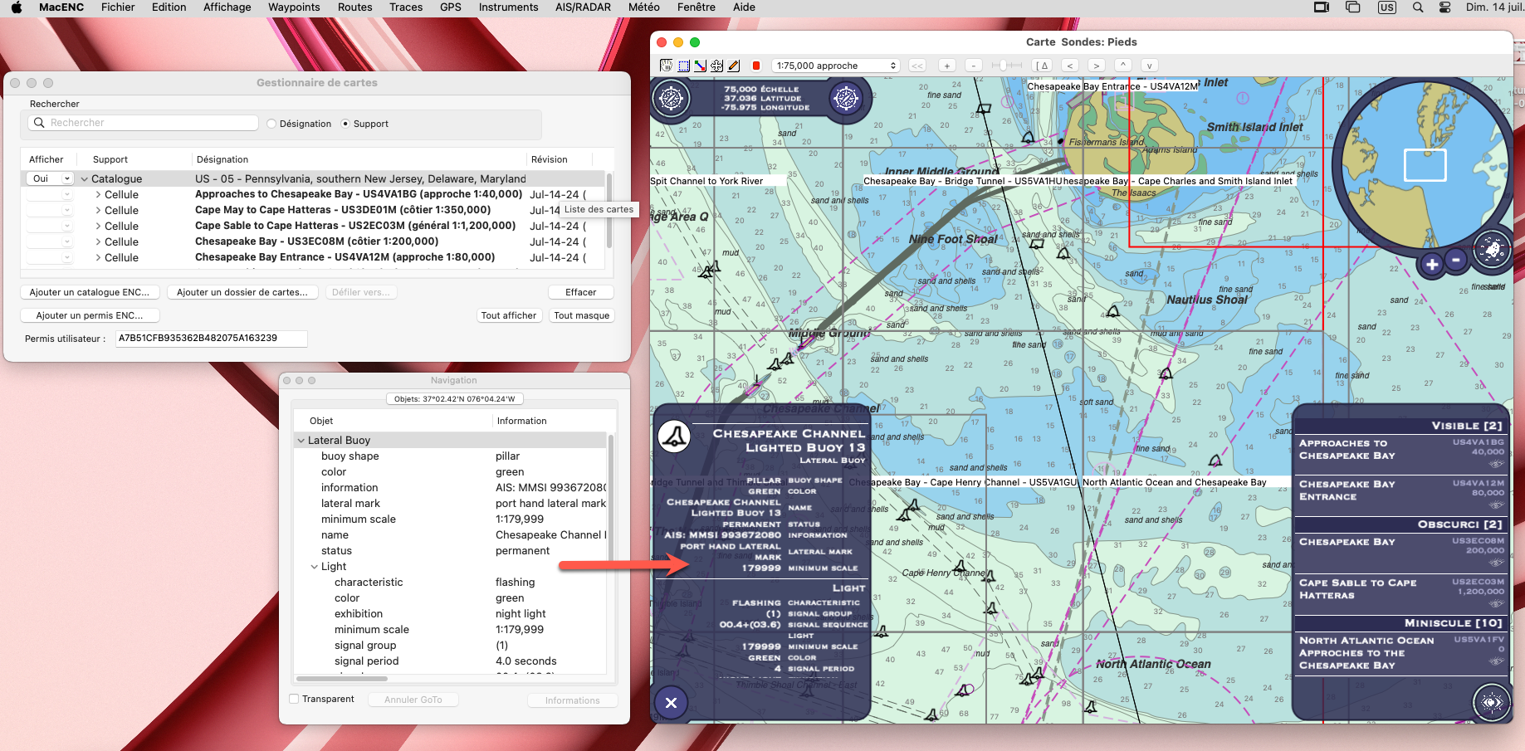Expand the Cellule row for US4VA12M
Screen dimensions: 1525x751
point(98,258)
